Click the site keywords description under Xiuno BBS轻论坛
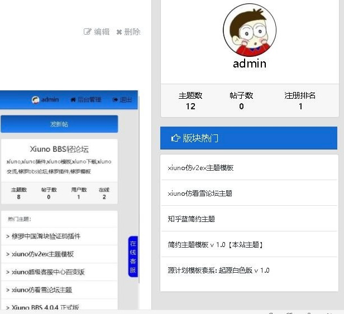The height and width of the screenshot is (314, 344). coord(59,166)
